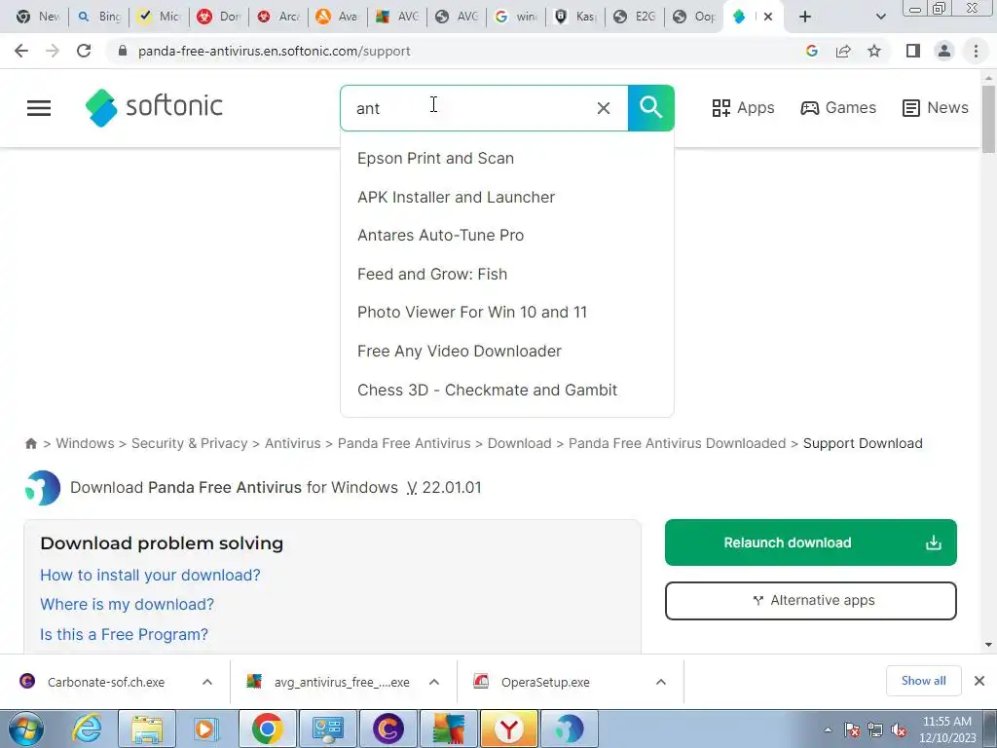997x748 pixels.
Task: Click Alternative apps button
Action: pyautogui.click(x=811, y=600)
